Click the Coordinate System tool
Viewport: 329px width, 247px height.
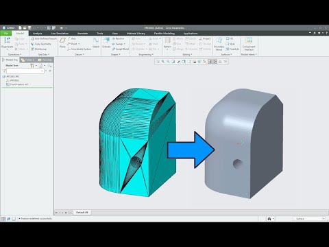coord(79,49)
